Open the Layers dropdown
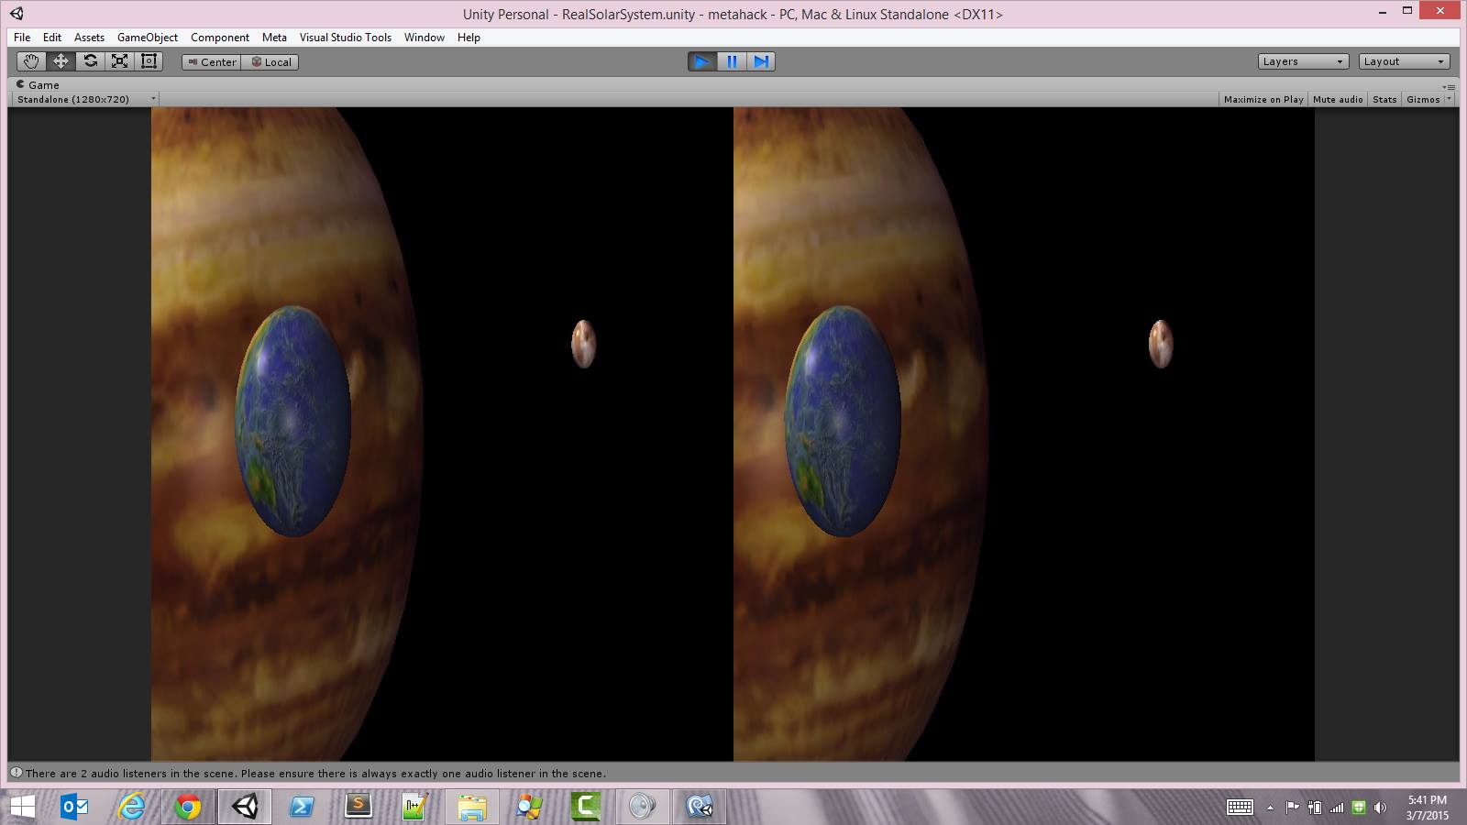 pos(1303,61)
